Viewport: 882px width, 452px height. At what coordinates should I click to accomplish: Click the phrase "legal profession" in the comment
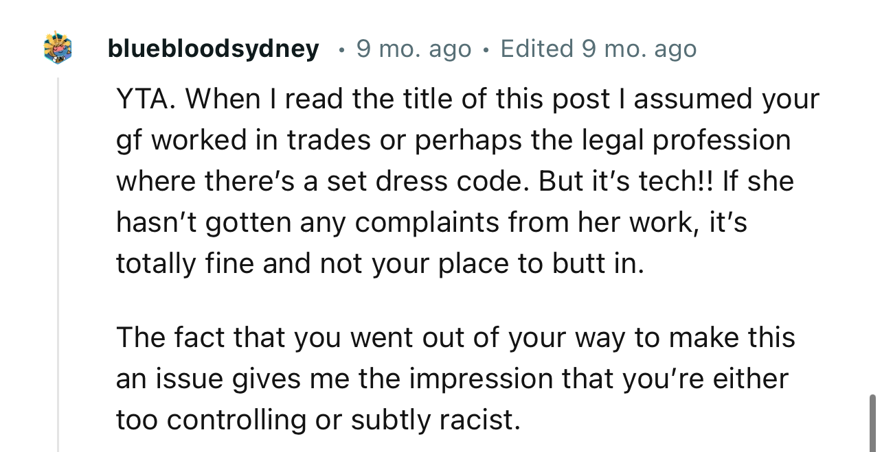687,139
